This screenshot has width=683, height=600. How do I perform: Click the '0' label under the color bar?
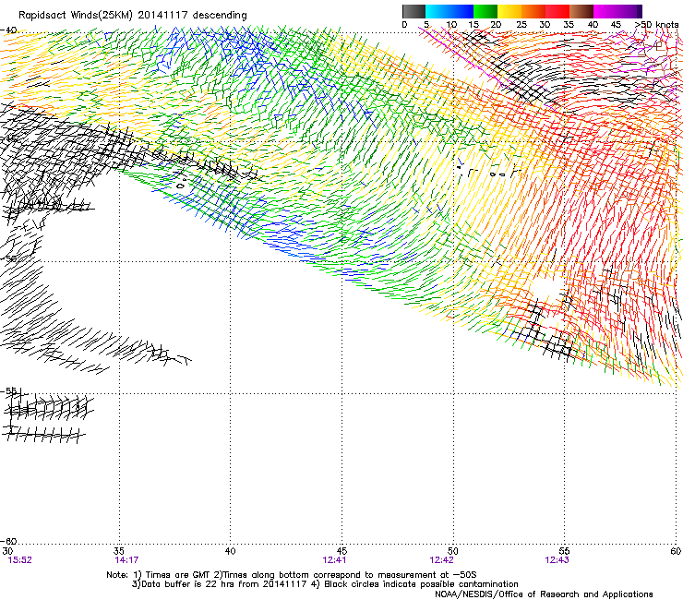[x=404, y=25]
